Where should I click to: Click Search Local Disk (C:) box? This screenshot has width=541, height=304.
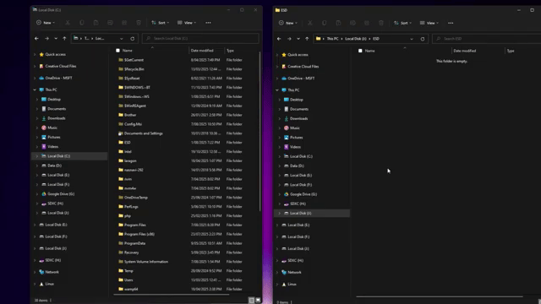click(200, 39)
